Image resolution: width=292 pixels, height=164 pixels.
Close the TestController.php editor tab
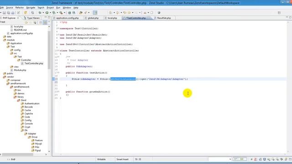[x=148, y=18]
